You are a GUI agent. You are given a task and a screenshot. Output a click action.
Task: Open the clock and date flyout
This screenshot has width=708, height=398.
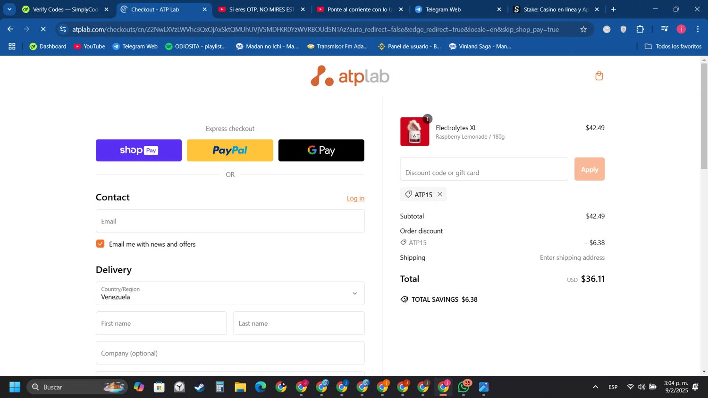(676, 387)
